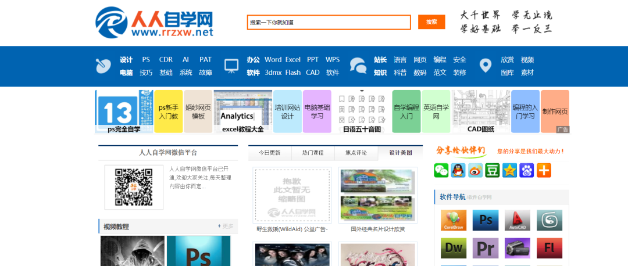Open the 素材 navigation item
This screenshot has width=628, height=266.
(x=527, y=73)
